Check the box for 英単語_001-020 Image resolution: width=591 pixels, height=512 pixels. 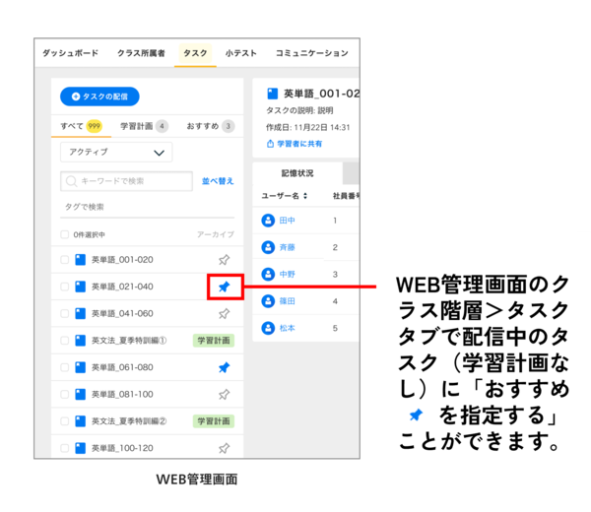coord(65,260)
